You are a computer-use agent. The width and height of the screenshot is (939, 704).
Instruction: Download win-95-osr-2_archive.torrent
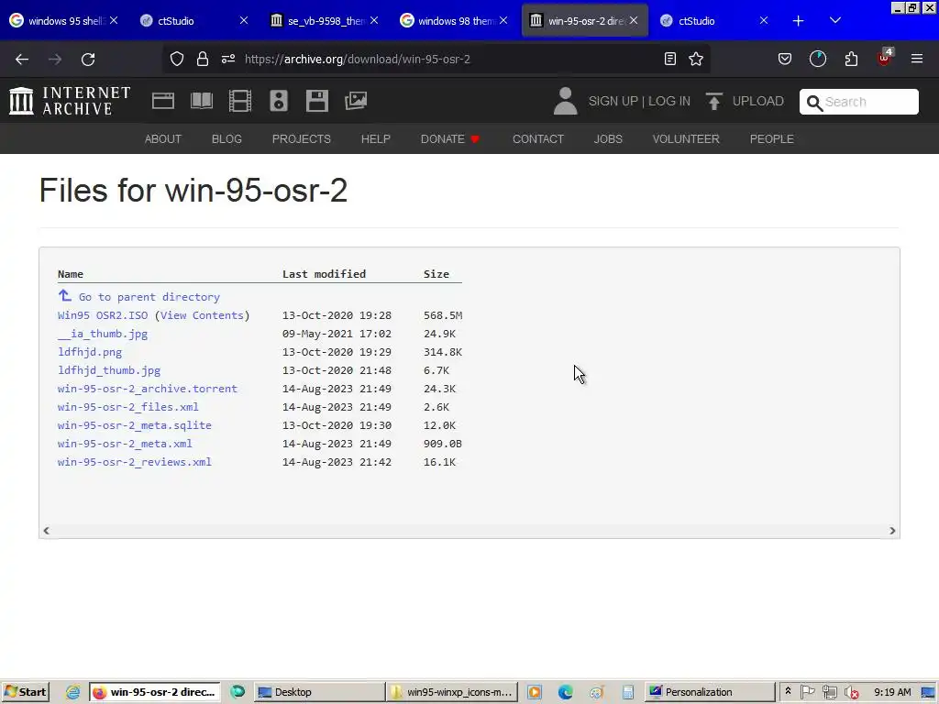(x=148, y=389)
